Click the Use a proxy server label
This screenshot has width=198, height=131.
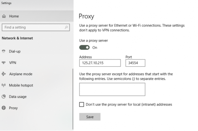click(93, 41)
